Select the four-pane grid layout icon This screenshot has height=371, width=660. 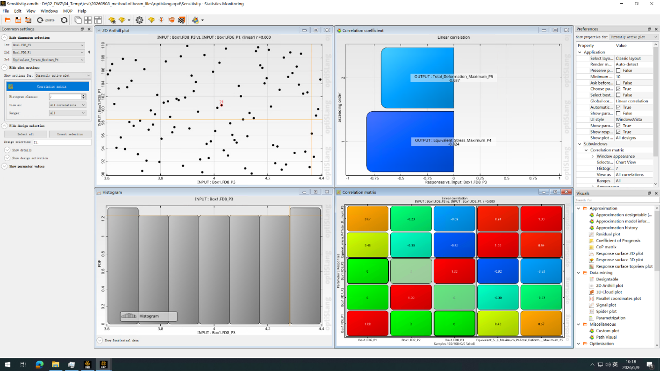(x=88, y=20)
